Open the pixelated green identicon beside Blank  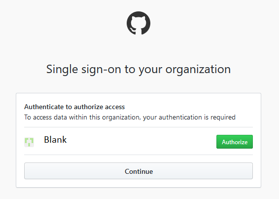(29, 142)
